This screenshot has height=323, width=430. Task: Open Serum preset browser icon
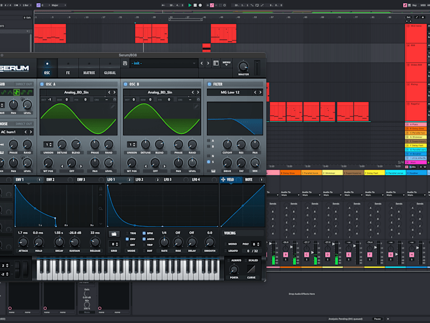click(216, 63)
